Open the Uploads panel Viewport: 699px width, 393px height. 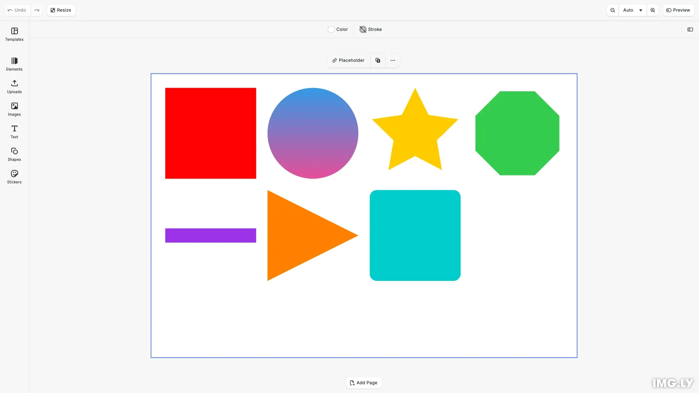(14, 87)
